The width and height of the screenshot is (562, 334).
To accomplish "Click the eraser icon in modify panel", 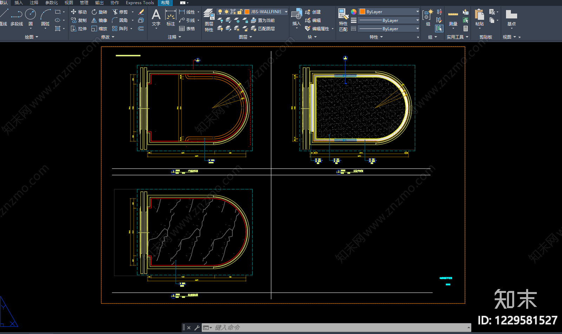I will (141, 12).
